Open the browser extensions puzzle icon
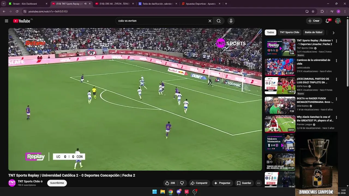 click(x=322, y=11)
